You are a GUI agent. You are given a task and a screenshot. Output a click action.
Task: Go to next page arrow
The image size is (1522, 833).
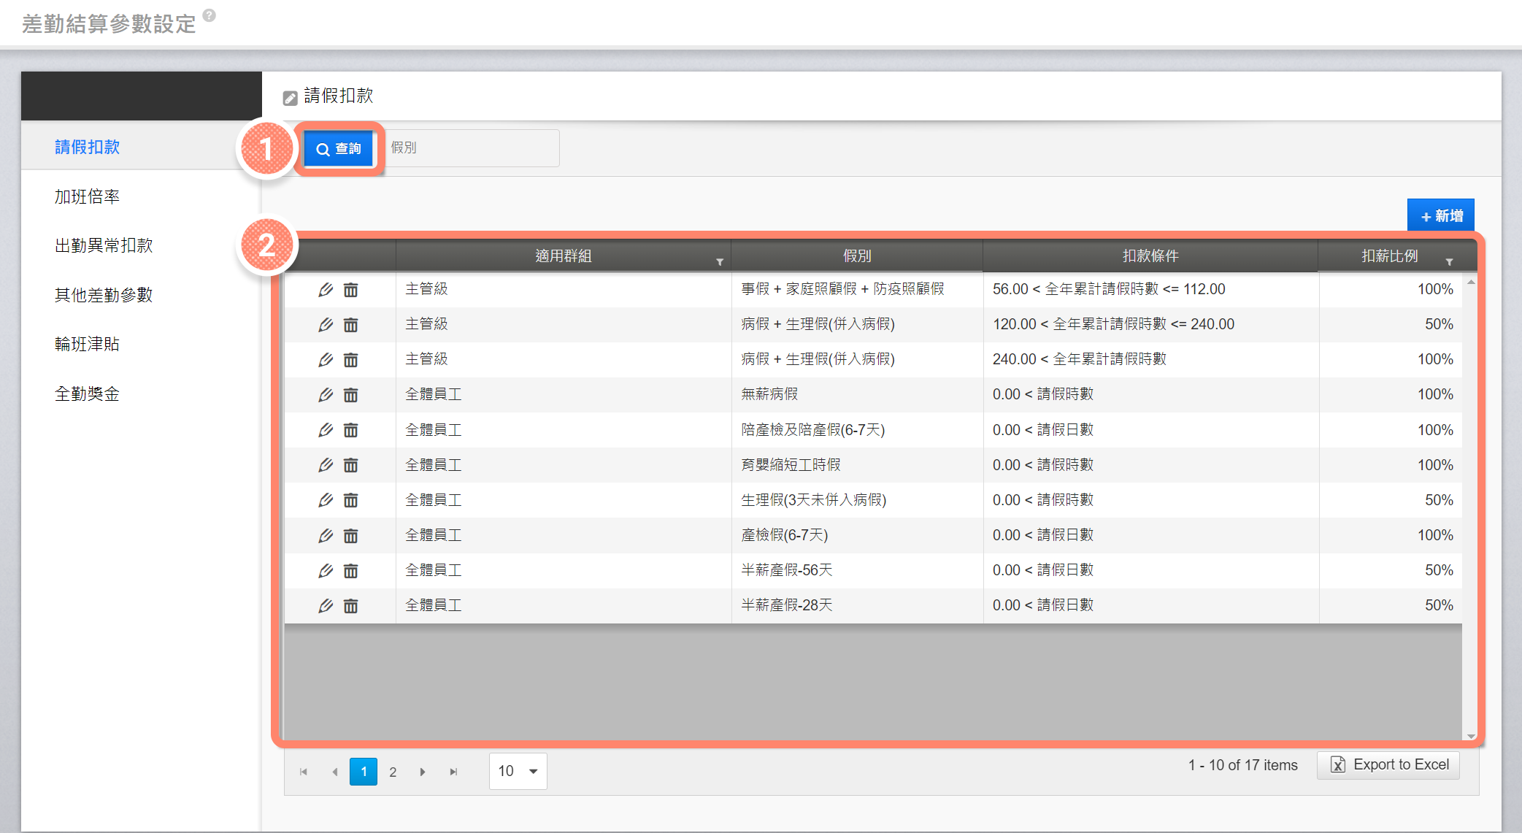pyautogui.click(x=423, y=772)
